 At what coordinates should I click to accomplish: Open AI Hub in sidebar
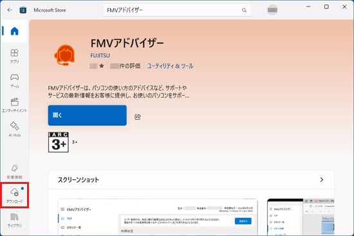[x=14, y=129]
